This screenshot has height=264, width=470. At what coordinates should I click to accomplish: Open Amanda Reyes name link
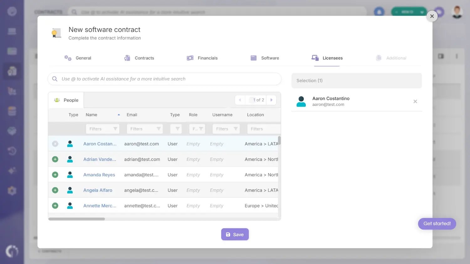[99, 175]
